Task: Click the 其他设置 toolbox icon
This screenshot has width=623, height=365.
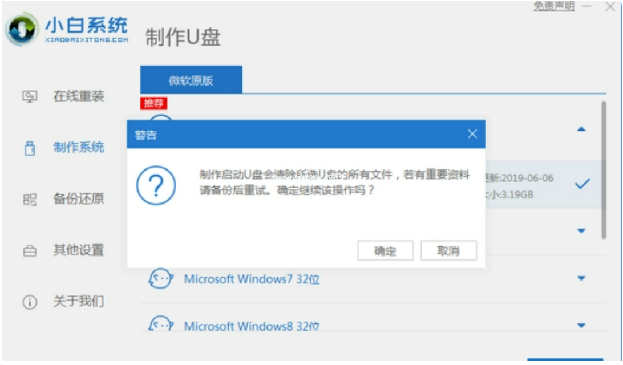Action: [x=30, y=250]
